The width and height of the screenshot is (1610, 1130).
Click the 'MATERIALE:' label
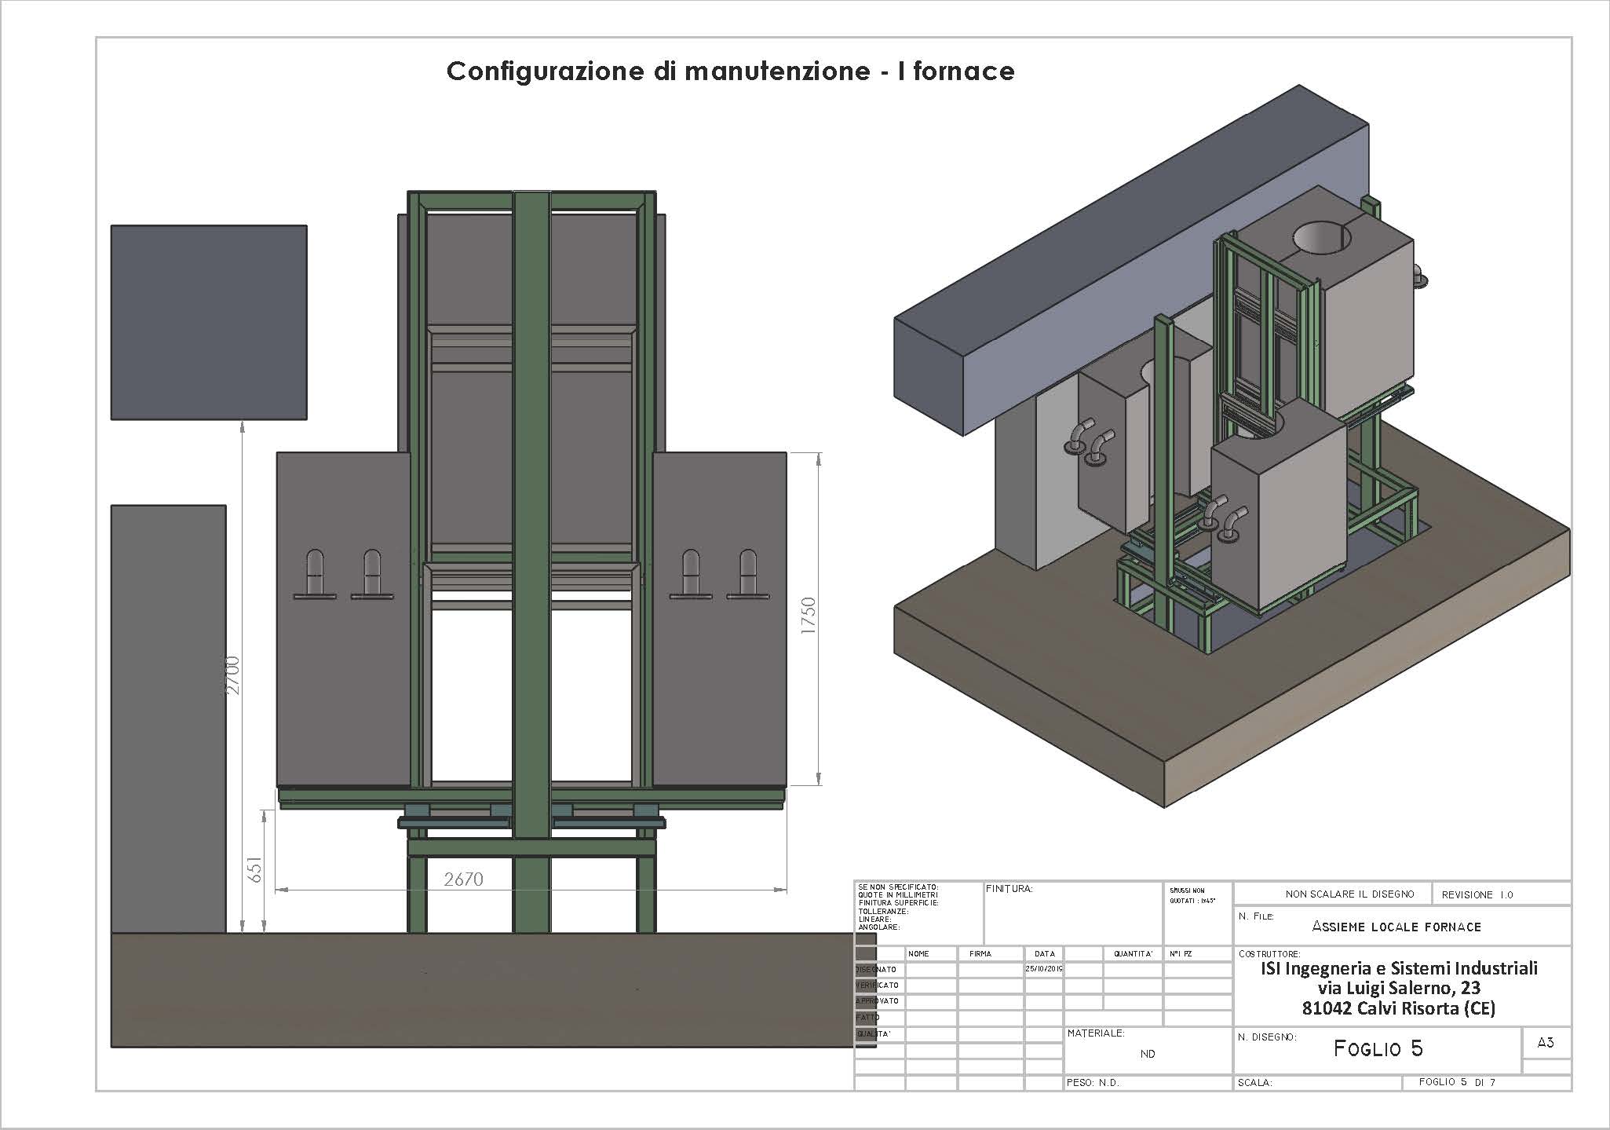click(x=1096, y=1033)
